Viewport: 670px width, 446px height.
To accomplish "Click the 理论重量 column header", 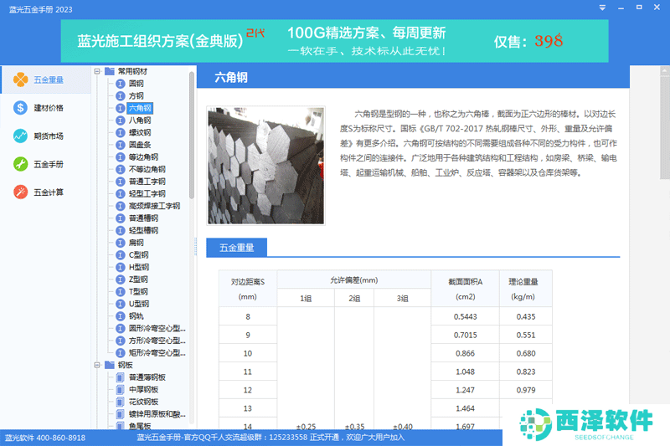I will 526,289.
